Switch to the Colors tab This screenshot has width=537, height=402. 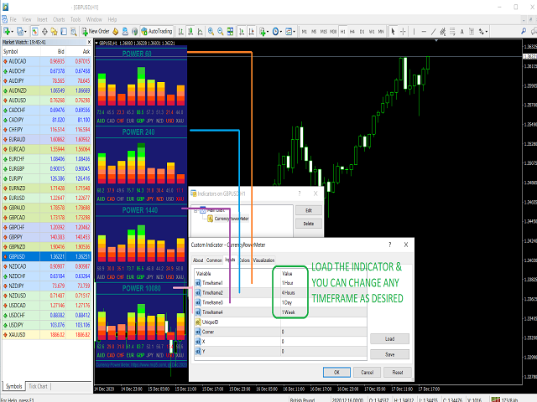244,260
